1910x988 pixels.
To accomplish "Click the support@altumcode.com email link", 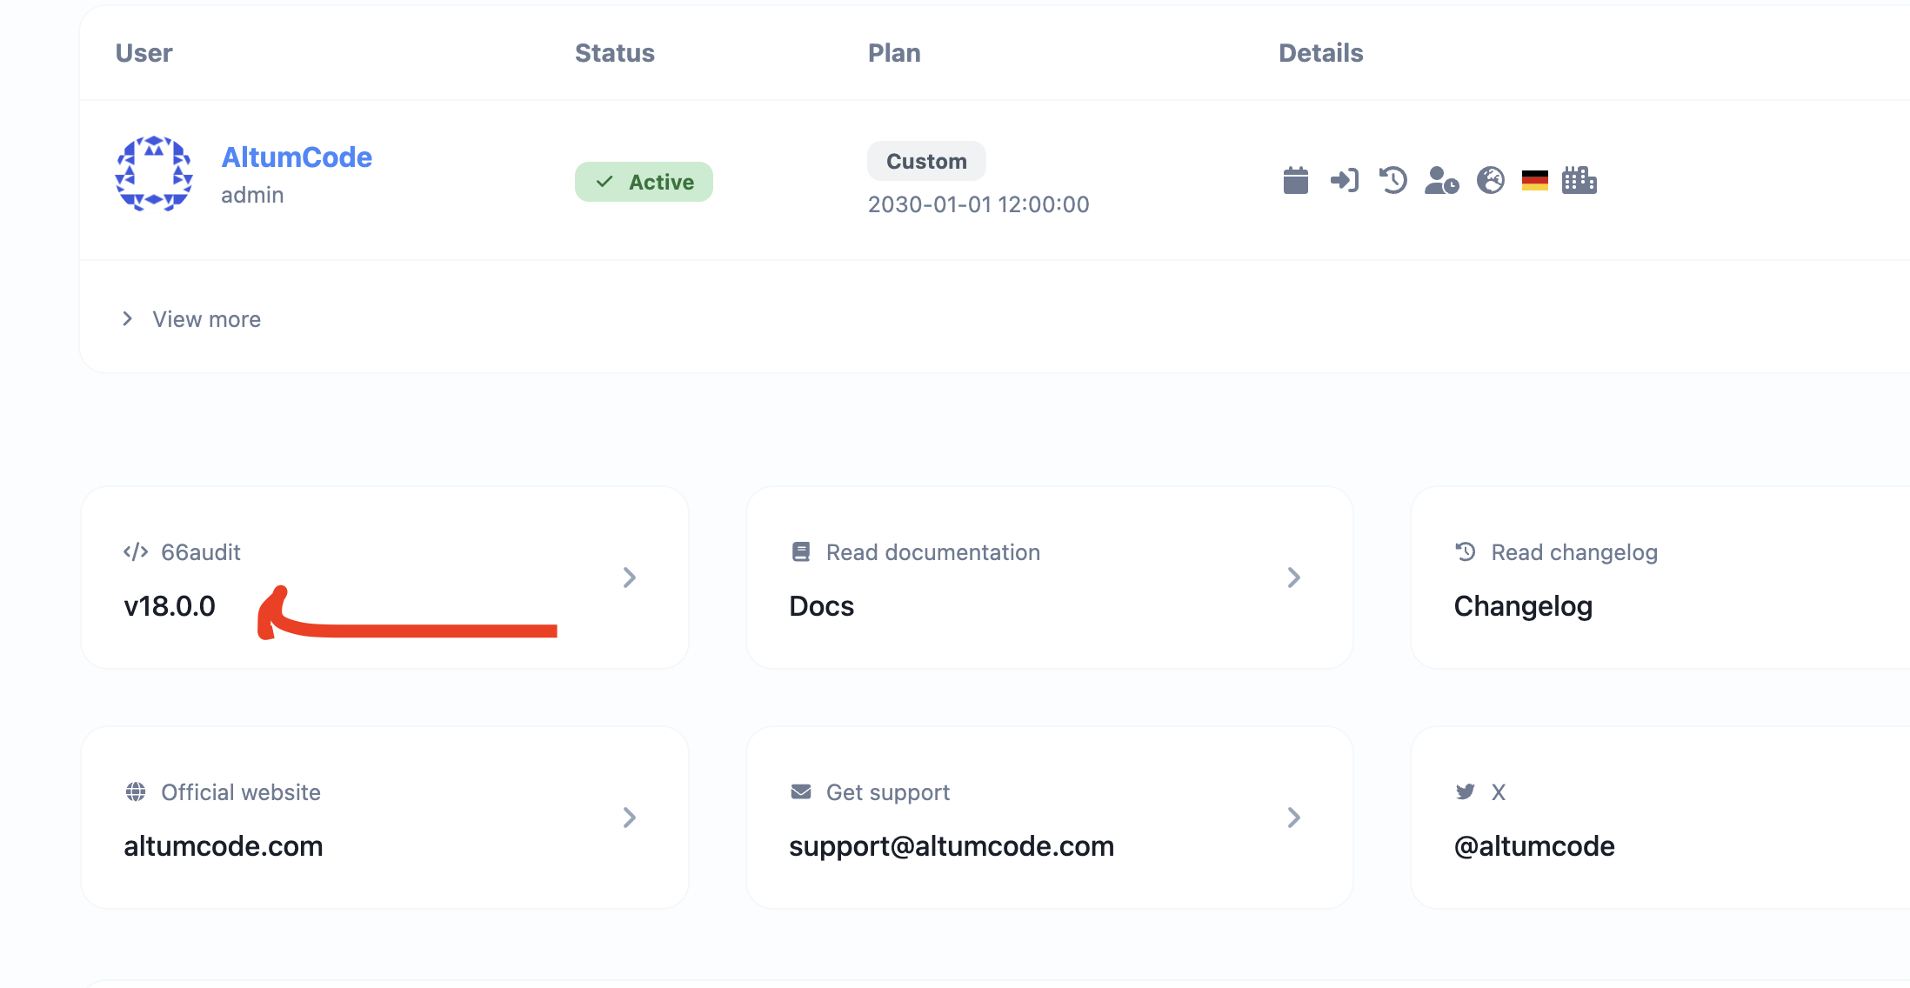I will tap(952, 846).
